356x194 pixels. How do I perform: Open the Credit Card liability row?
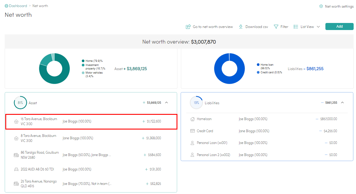point(267,131)
